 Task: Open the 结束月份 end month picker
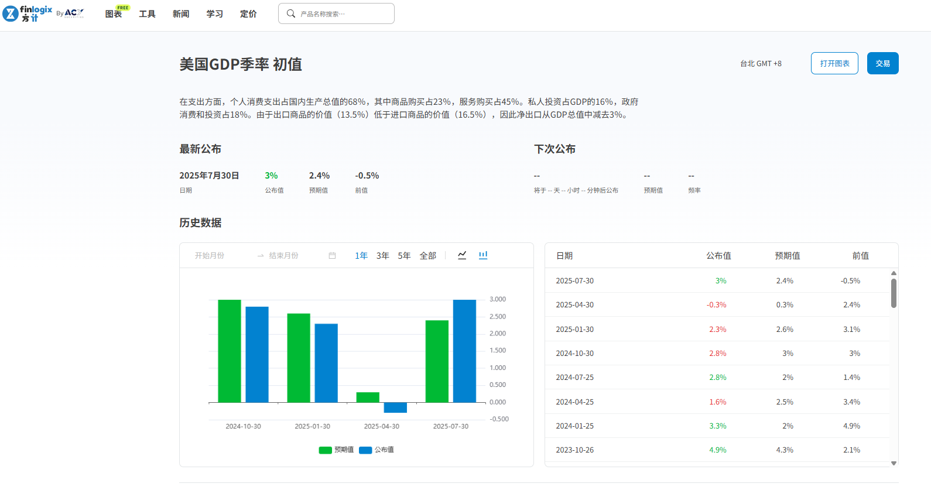(284, 256)
